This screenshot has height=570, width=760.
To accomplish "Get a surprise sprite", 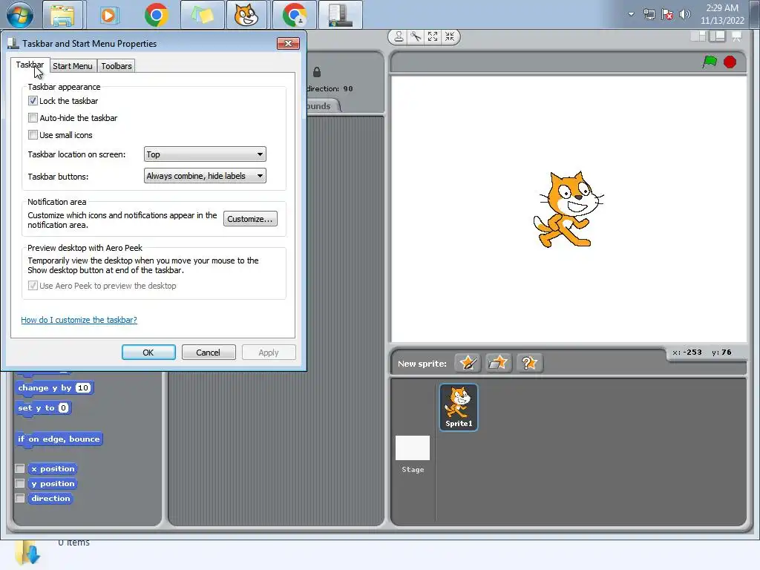I will click(x=528, y=362).
